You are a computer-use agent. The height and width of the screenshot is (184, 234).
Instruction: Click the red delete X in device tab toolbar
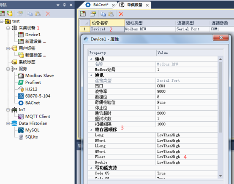coord(121,14)
